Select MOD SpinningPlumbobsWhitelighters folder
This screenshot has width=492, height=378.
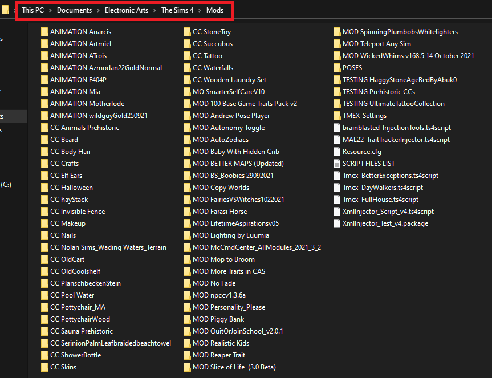pos(396,32)
